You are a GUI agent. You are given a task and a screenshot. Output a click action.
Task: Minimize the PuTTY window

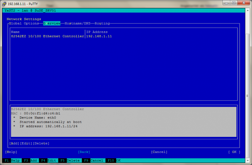pos(226,3)
